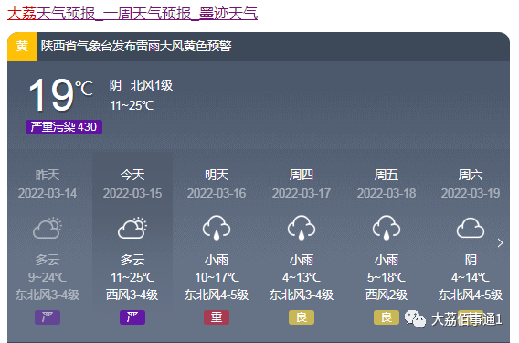Image resolution: width=519 pixels, height=343 pixels.
Task: Click yesterday's 9~24℃ temperature text
Action: [48, 277]
